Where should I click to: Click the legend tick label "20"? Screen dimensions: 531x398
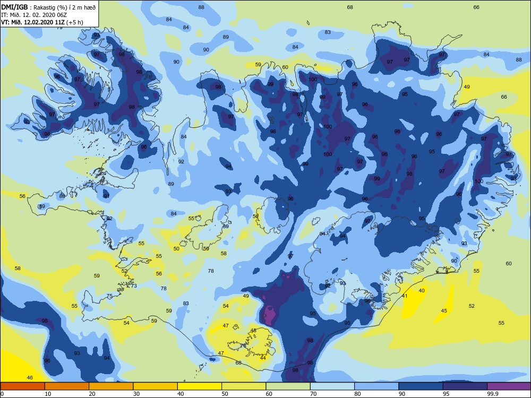point(92,394)
